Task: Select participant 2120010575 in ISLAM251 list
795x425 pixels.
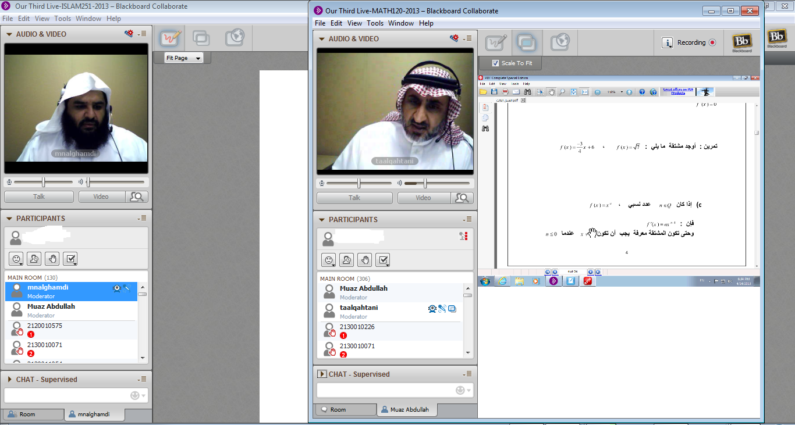Action: [72, 330]
